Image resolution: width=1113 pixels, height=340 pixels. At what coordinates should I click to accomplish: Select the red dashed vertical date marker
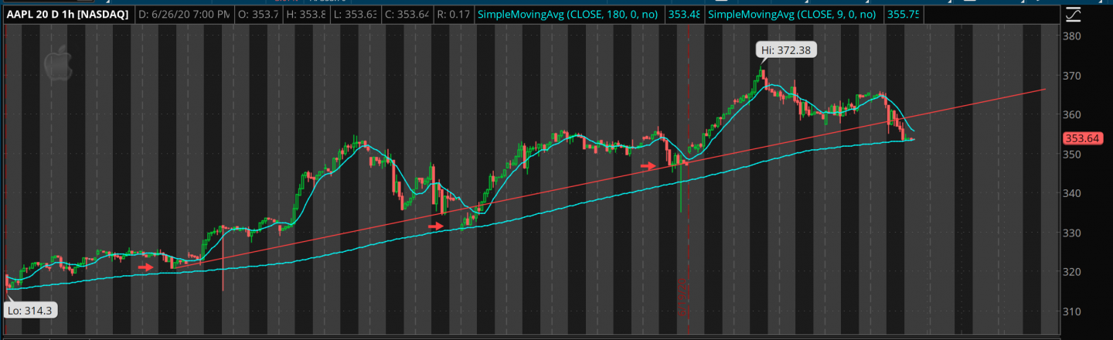(687, 178)
